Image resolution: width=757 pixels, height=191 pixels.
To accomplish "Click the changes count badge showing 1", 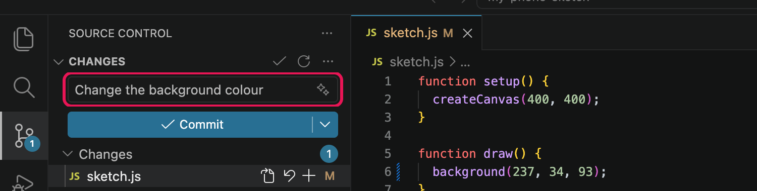I will (329, 154).
